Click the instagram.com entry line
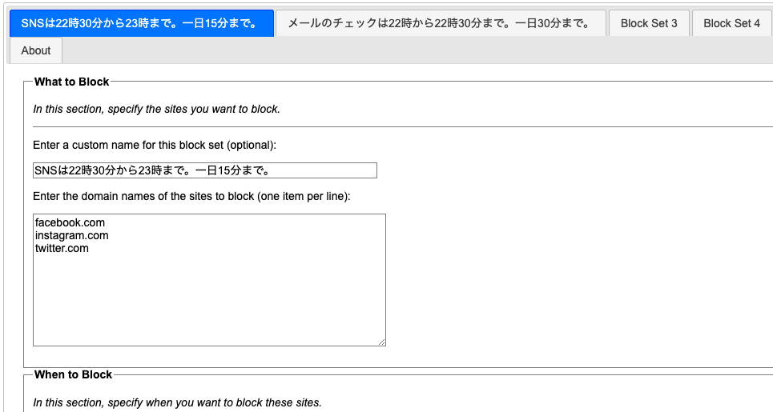This screenshot has height=412, width=773. (x=71, y=235)
